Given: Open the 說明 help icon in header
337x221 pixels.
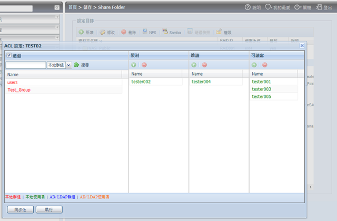Looking at the screenshot, I should coord(247,8).
